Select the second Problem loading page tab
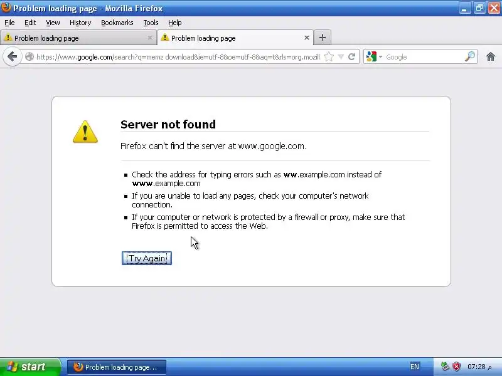 coord(235,38)
